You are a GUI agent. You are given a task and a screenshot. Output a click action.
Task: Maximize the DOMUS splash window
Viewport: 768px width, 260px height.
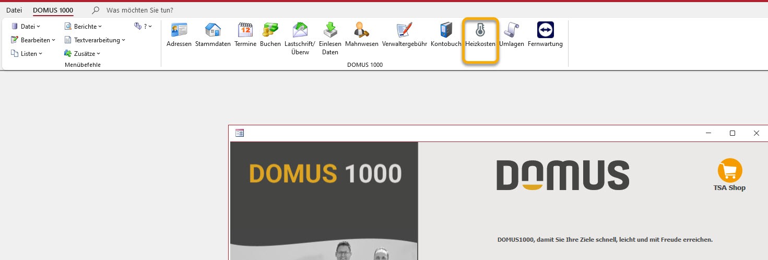[732, 133]
